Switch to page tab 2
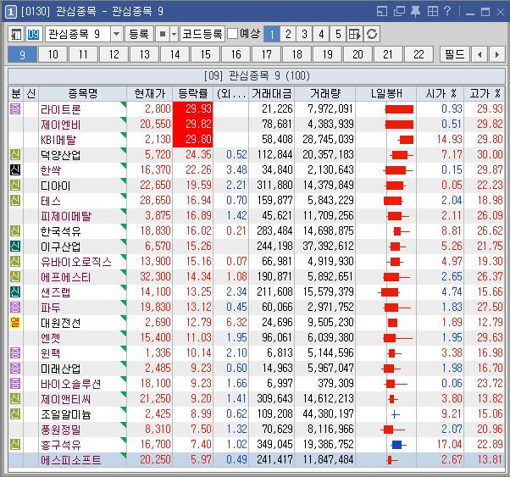Screen dimensions: 510x477 coord(288,34)
